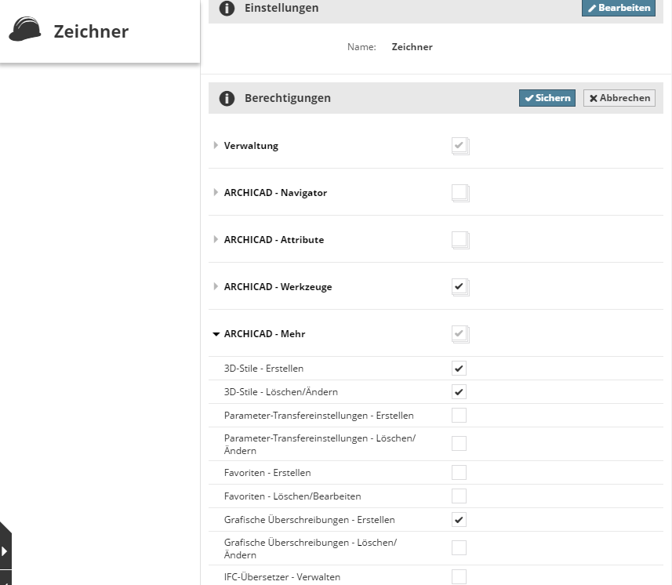Click the Bearbeiten button to edit settings
Viewport: 672px width, 585px height.
coord(619,8)
